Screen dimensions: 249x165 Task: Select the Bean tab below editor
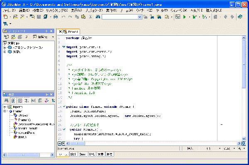coord(83,154)
